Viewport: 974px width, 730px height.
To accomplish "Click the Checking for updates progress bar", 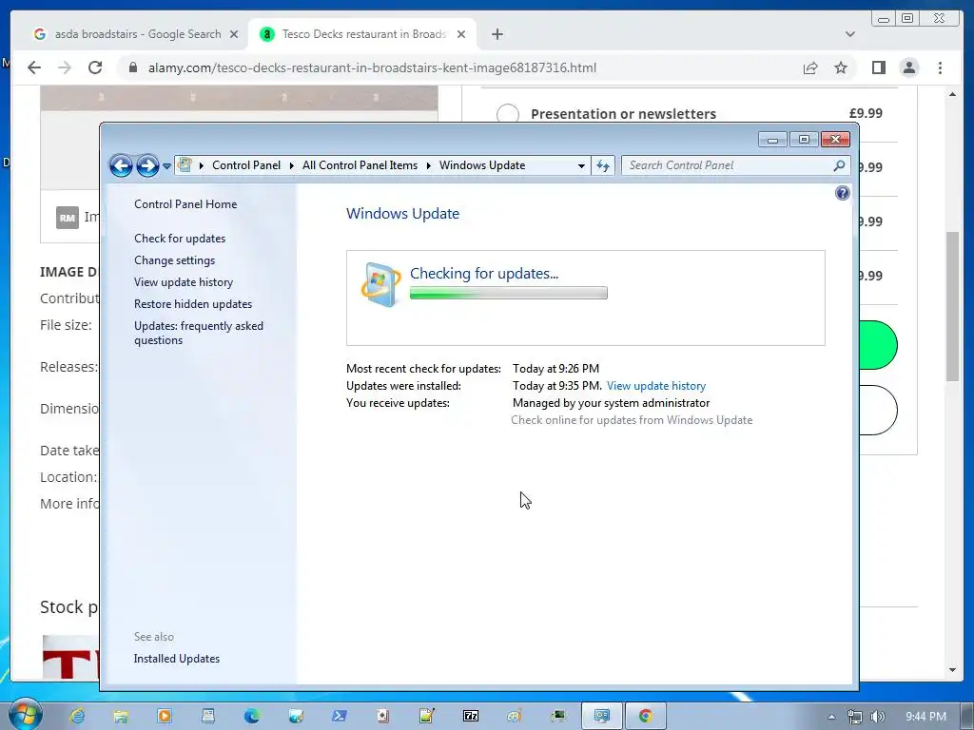I will coord(509,293).
